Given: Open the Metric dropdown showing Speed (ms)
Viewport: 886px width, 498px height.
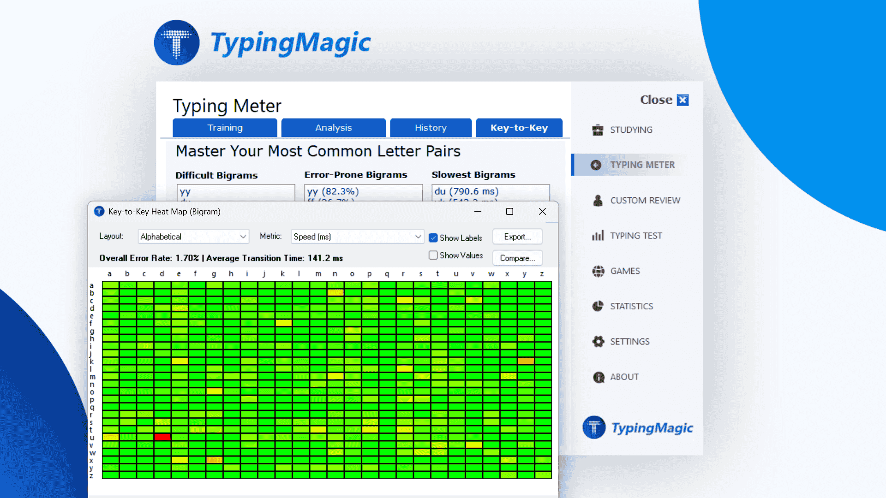Looking at the screenshot, I should click(x=357, y=236).
